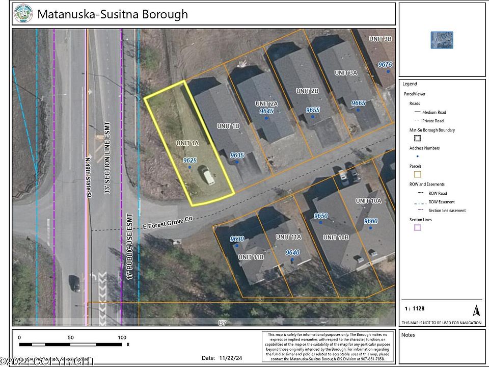Click the address number 9650

click(x=321, y=216)
